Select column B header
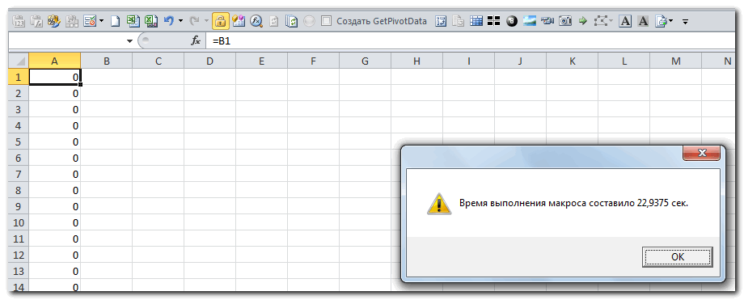Screen dimensions: 744x300 pyautogui.click(x=106, y=61)
